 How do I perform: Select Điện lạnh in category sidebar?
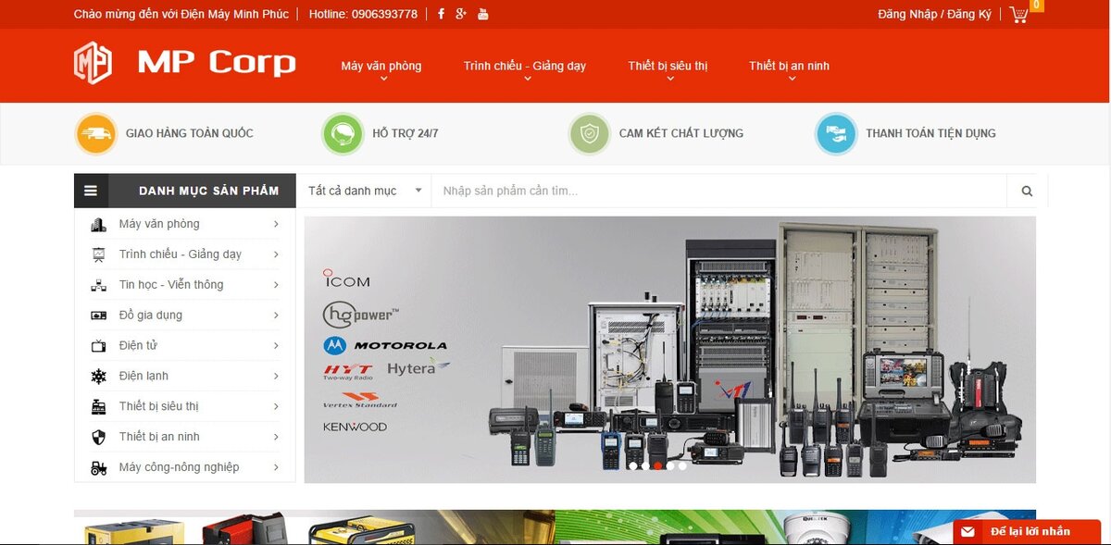(144, 377)
